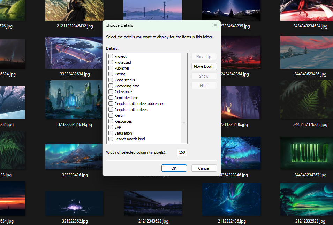Select the 33223432634.jpg spaceship thumbnail
Viewport: 333px width, 225px height.
pos(74,52)
